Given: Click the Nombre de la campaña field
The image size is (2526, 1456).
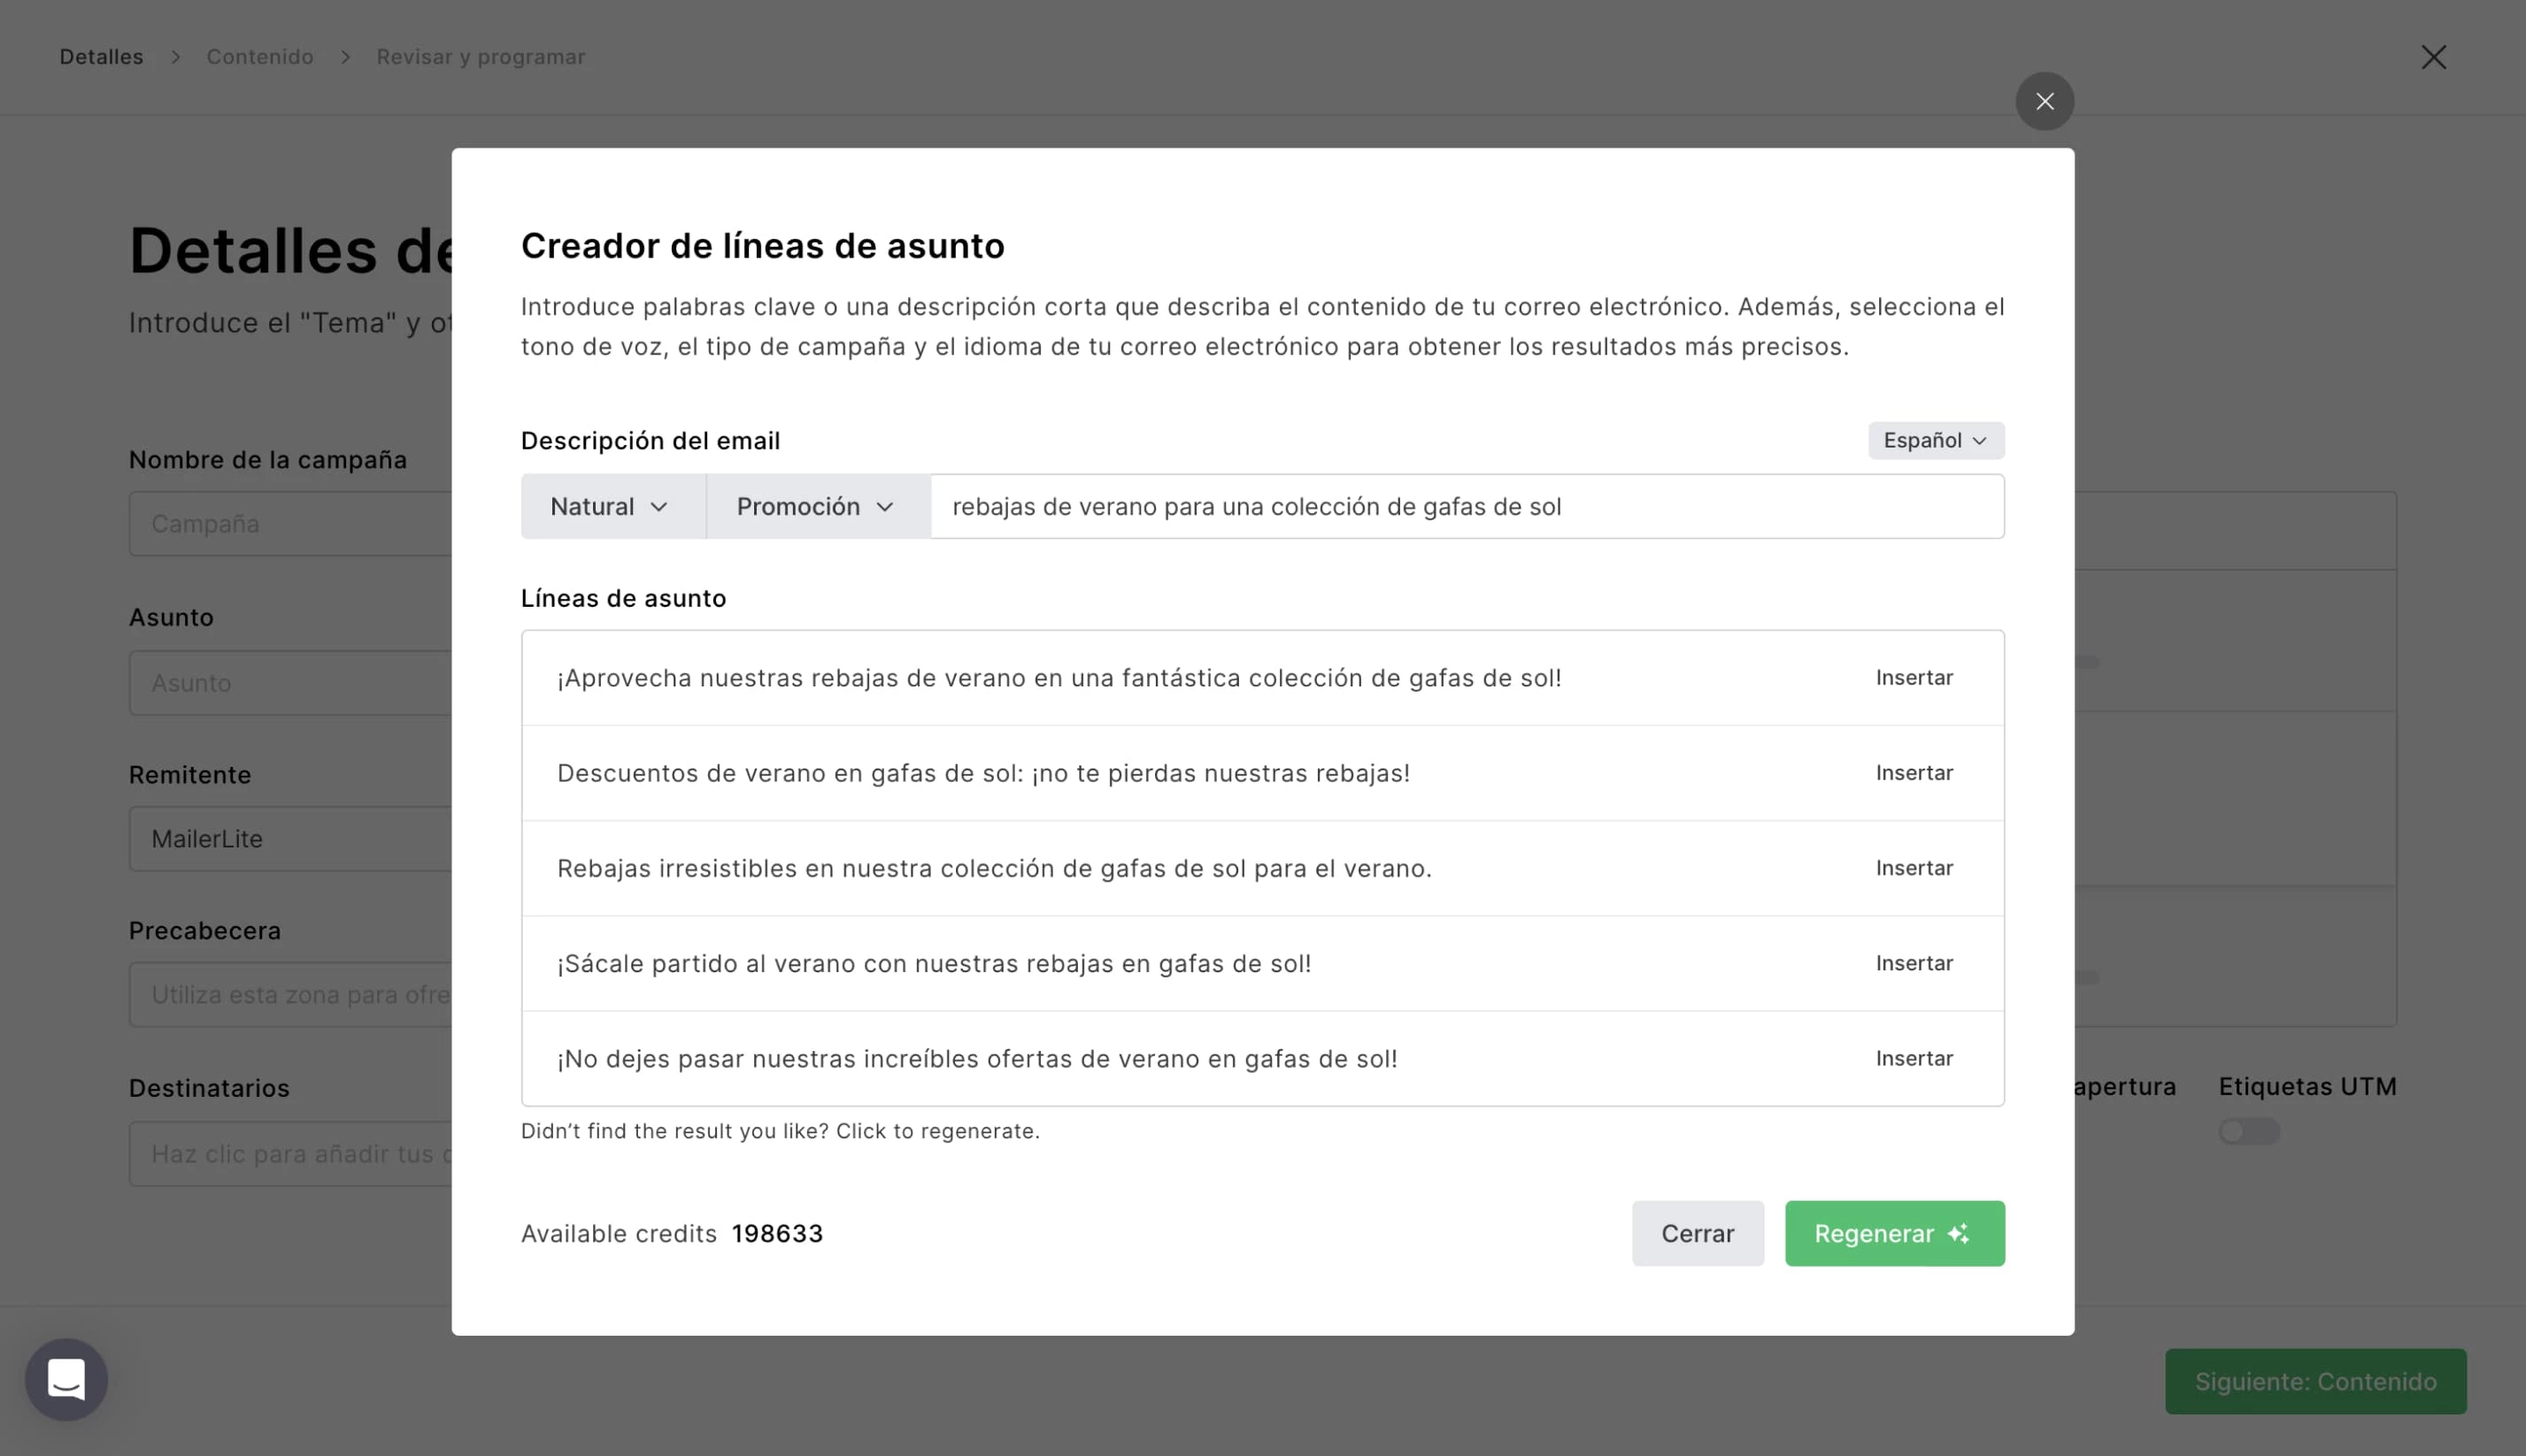Looking at the screenshot, I should tap(290, 523).
